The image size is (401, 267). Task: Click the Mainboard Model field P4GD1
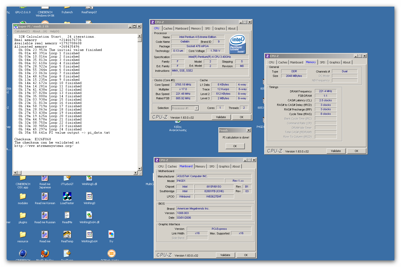pos(200,181)
